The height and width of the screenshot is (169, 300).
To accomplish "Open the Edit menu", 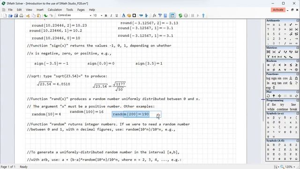I will pos(19,10).
